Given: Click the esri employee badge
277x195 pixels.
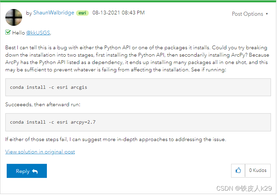Looking at the screenshot, I should (82, 13).
